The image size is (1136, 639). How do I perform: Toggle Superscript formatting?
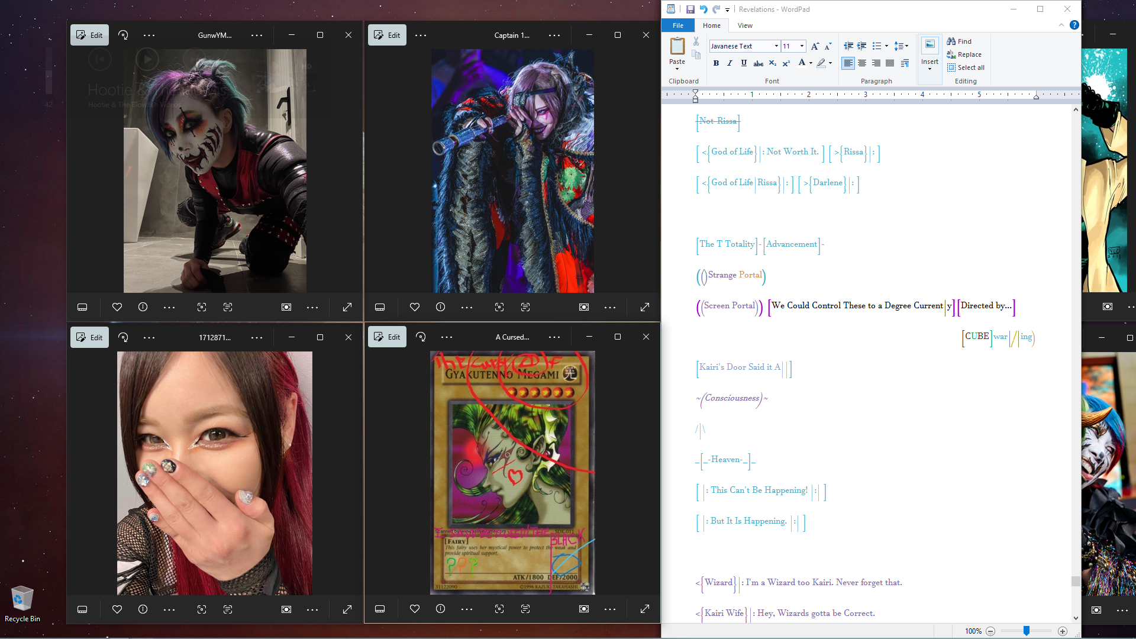pyautogui.click(x=786, y=63)
